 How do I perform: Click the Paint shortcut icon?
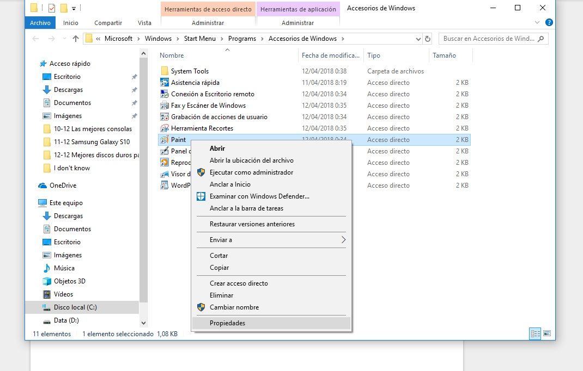pos(165,140)
